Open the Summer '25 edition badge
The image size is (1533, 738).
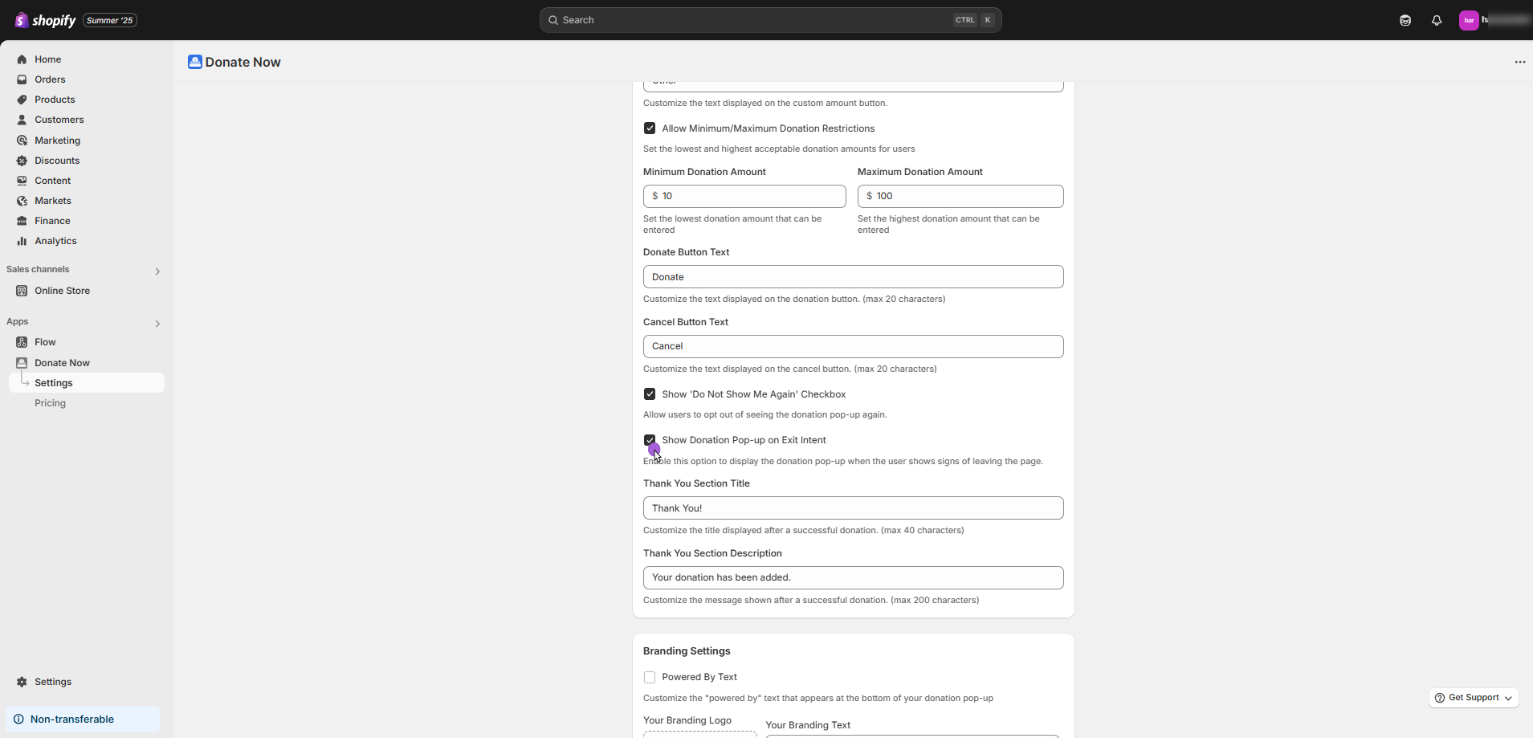pos(110,20)
